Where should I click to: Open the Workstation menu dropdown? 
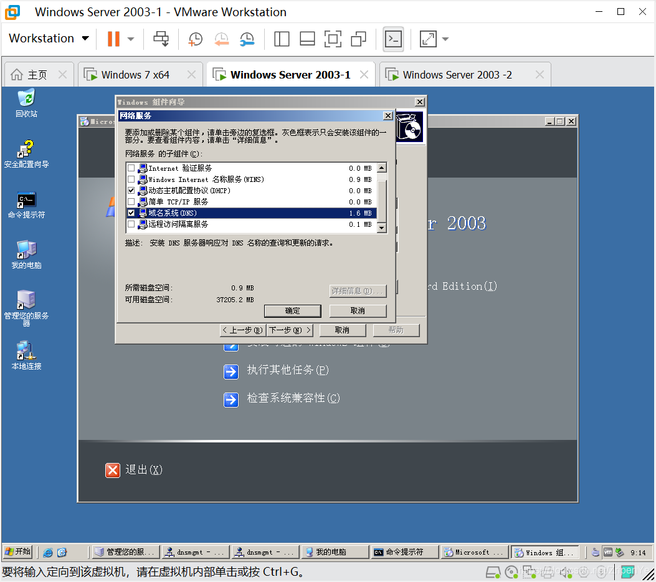coord(49,38)
